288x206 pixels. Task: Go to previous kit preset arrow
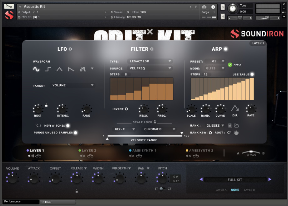pyautogui.click(x=201, y=179)
